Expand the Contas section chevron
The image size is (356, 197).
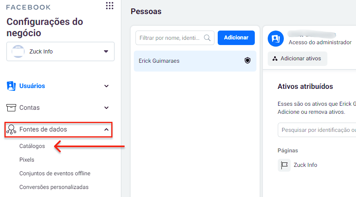[x=106, y=108]
